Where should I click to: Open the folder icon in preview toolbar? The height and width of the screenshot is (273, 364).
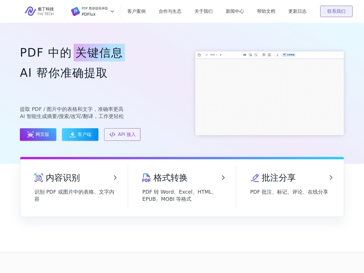click(199, 55)
